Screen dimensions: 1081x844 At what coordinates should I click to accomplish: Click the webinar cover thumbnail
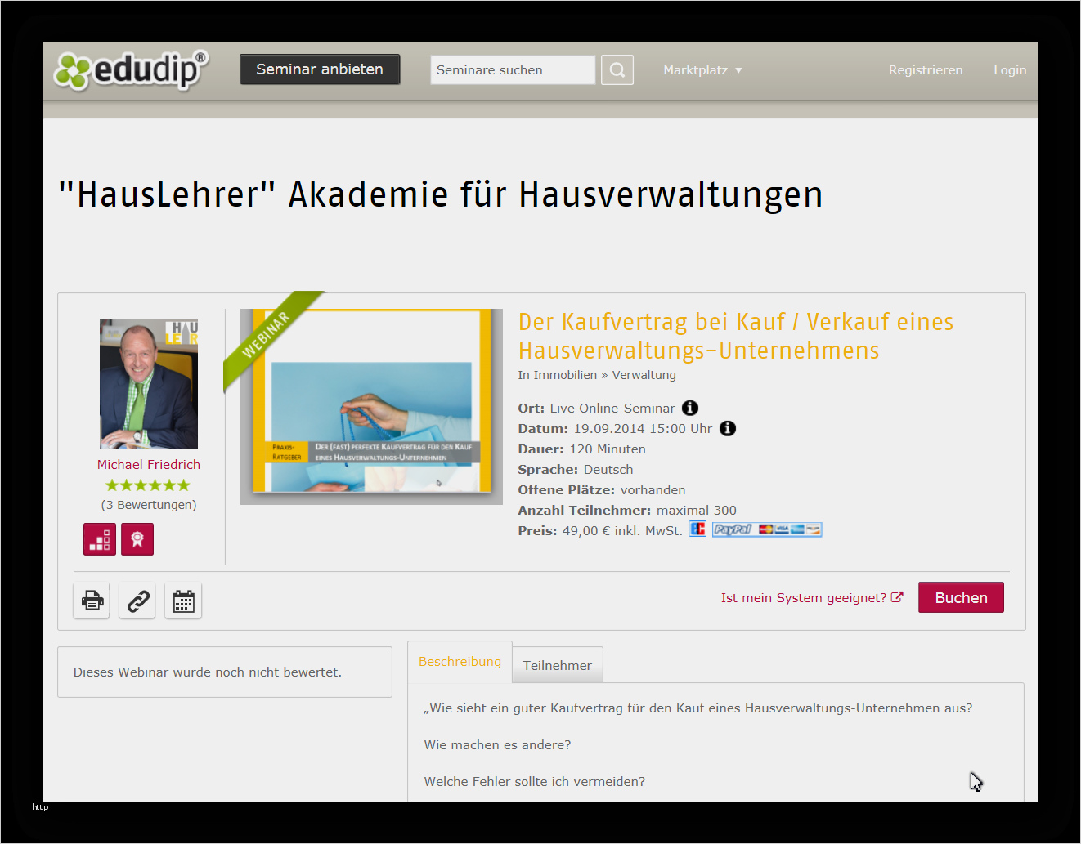tap(371, 406)
